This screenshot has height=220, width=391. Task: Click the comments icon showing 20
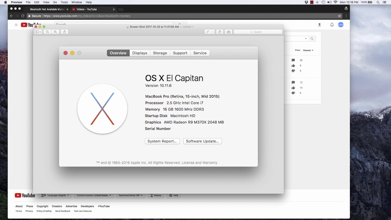(293, 60)
